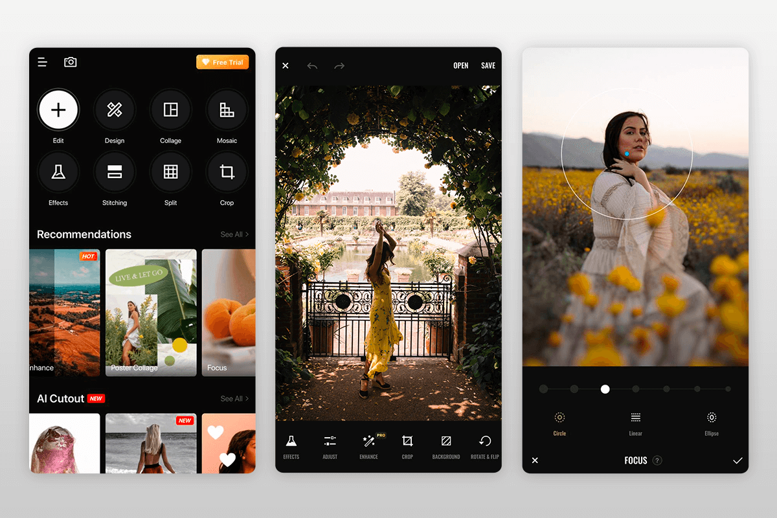Image resolution: width=777 pixels, height=518 pixels.
Task: Select Circle focus mode
Action: [x=559, y=418]
